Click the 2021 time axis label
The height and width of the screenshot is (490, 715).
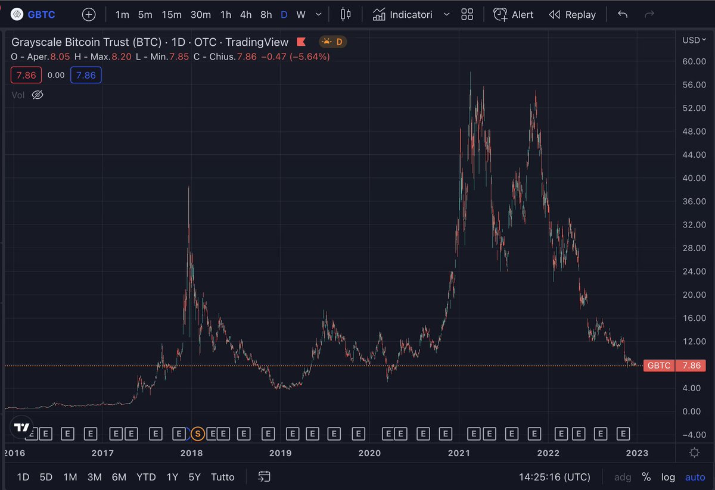point(459,452)
